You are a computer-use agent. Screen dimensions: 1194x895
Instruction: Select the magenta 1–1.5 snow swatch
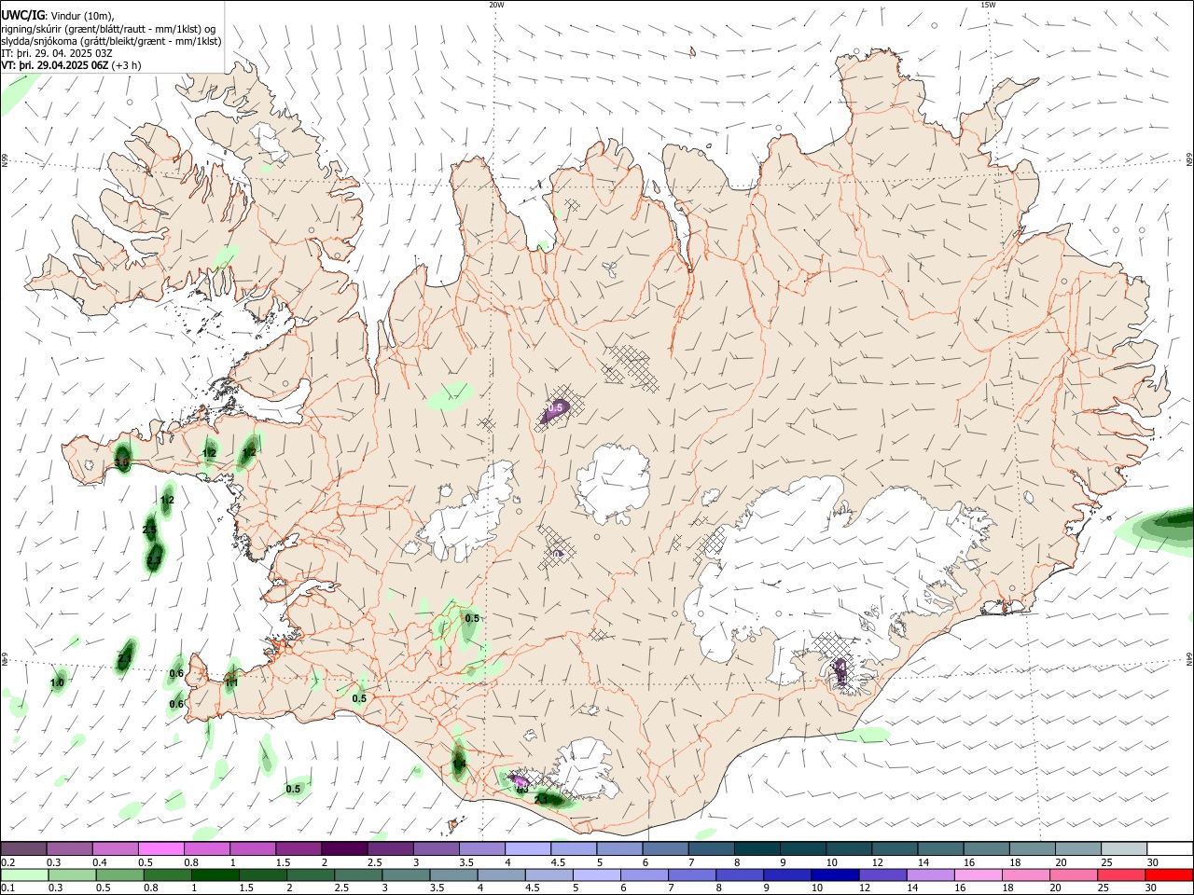pos(252,848)
